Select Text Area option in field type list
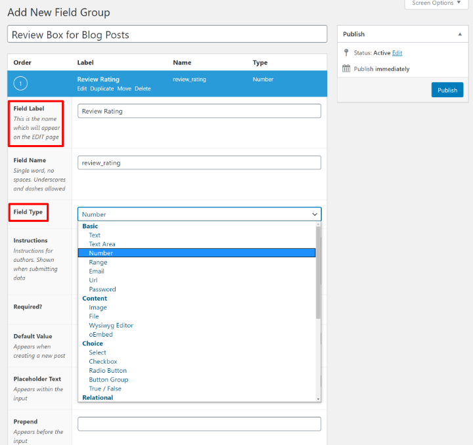 [197, 244]
